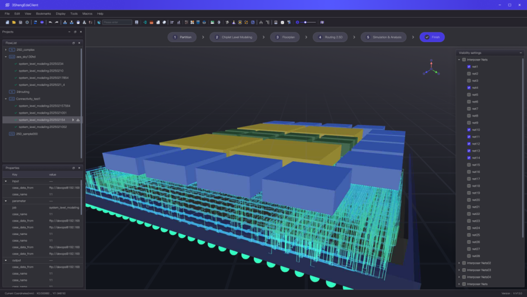
Task: Click the 3D cube view toolbar icon
Action: tap(204, 22)
